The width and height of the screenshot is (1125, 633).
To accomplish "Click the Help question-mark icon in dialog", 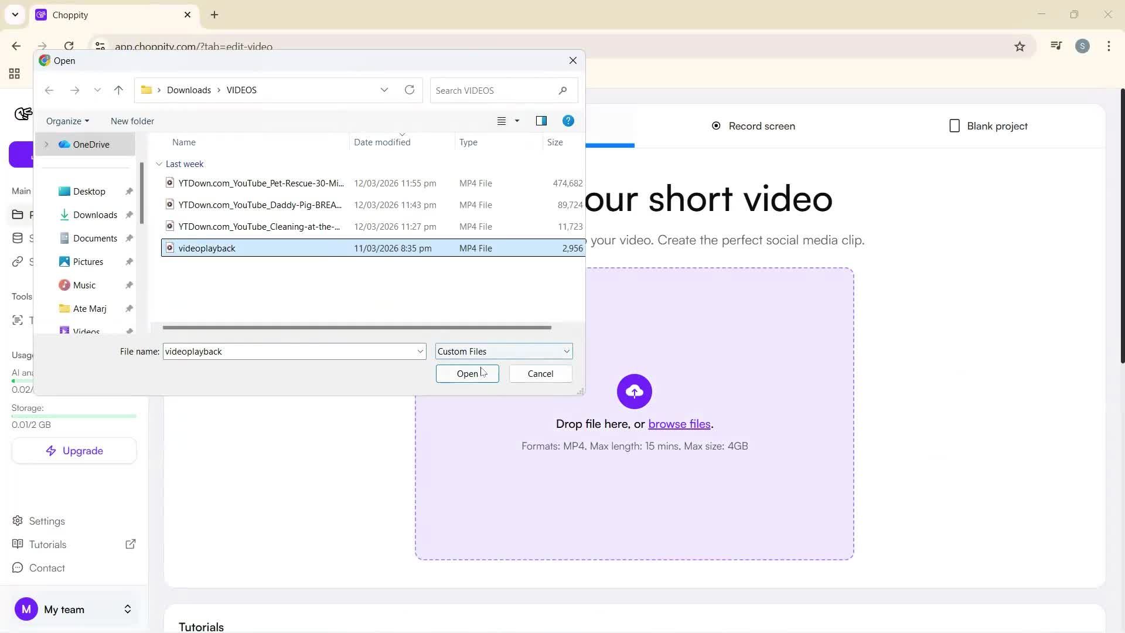I will click(568, 121).
